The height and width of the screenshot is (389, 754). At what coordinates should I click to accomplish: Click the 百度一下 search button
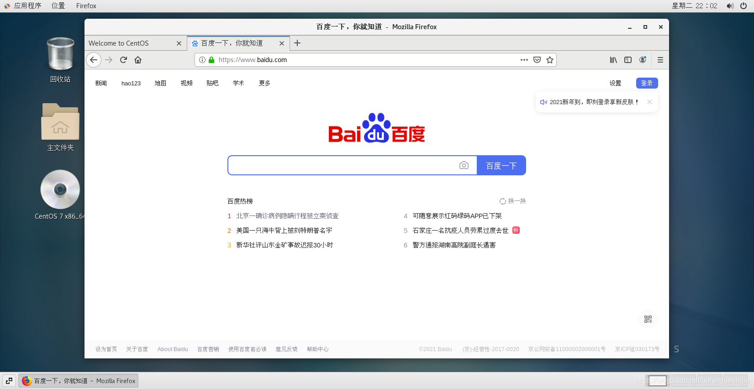(x=501, y=165)
